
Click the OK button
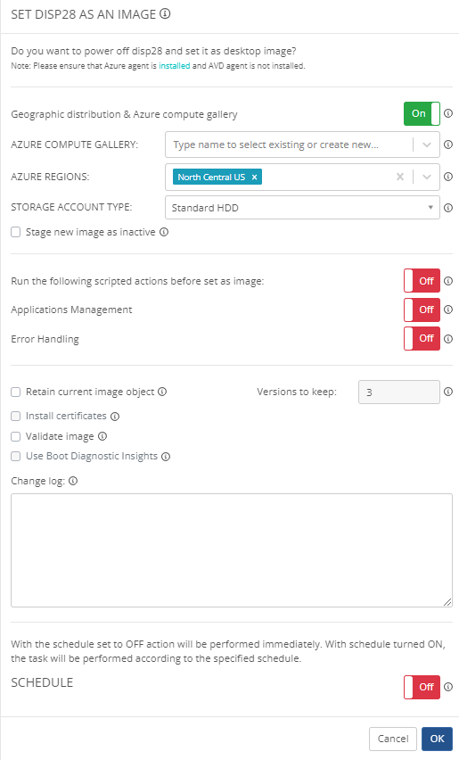pyautogui.click(x=437, y=739)
